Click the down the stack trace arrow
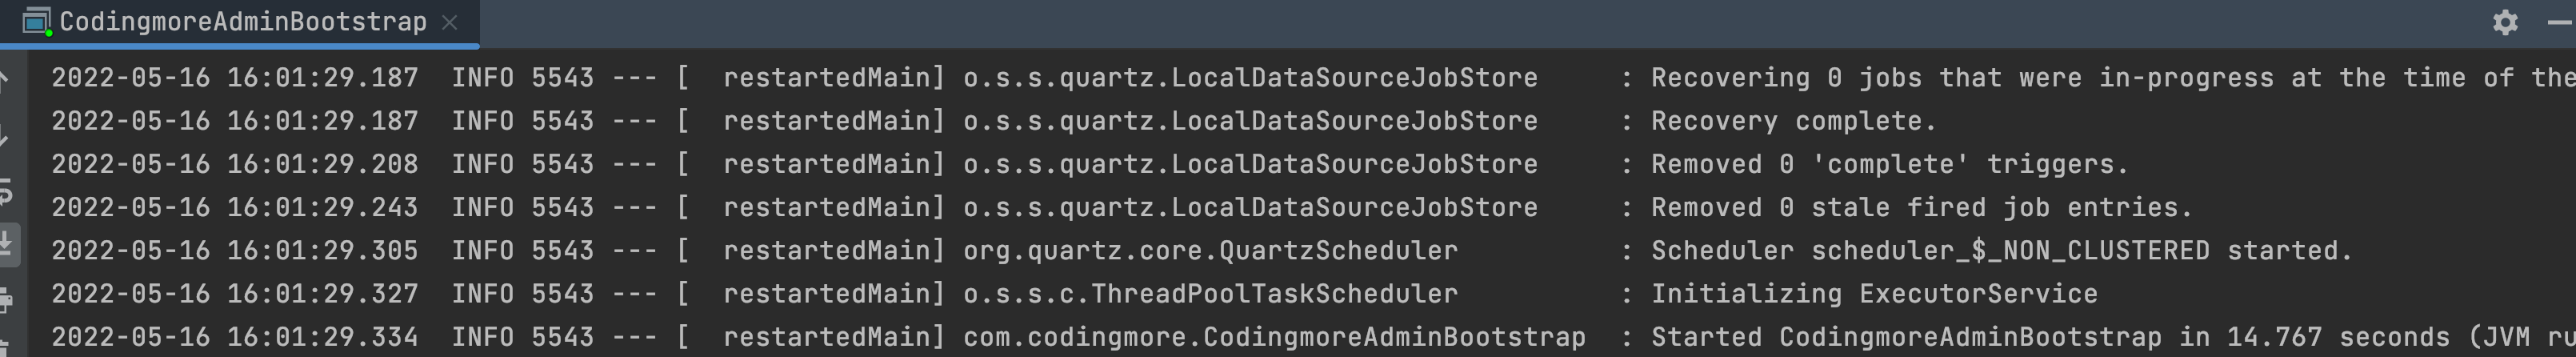 5,136
